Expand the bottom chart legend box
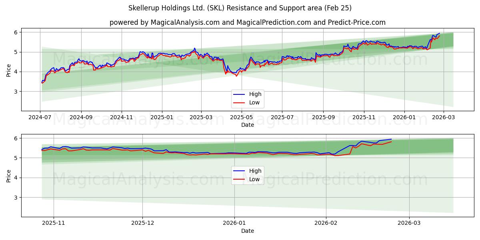 click(x=248, y=176)
